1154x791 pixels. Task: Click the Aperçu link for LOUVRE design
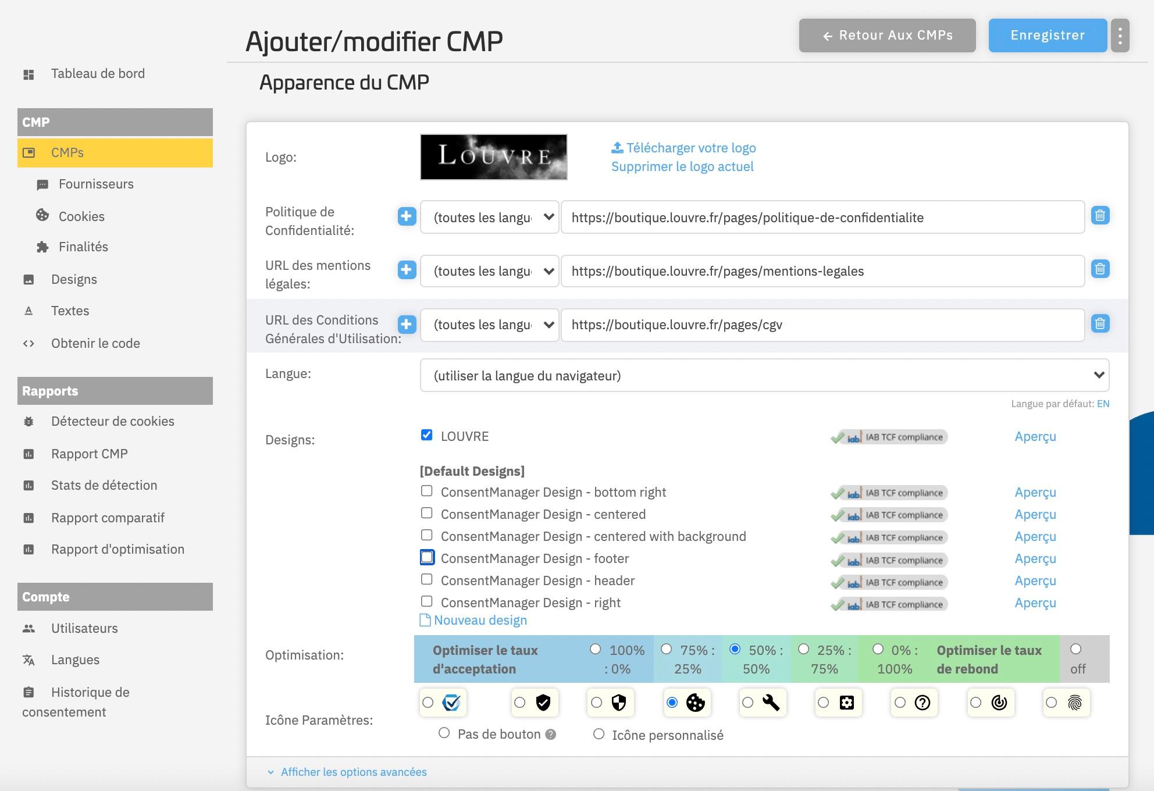1035,437
